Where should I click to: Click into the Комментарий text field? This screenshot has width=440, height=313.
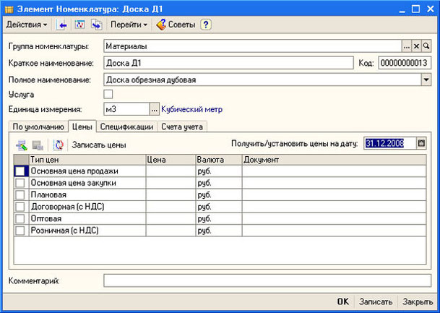pos(267,280)
